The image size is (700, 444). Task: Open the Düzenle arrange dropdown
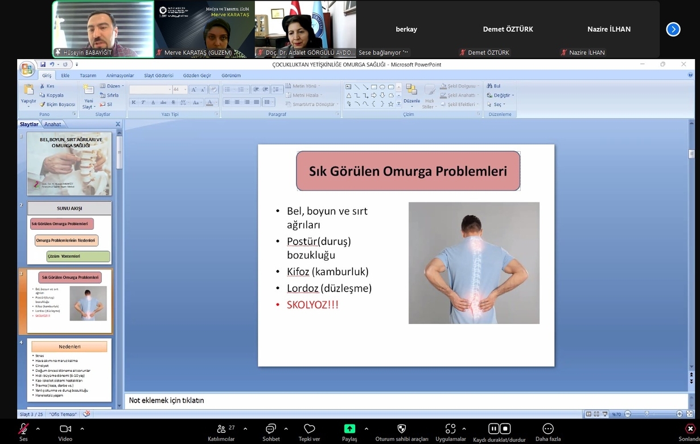[x=411, y=95]
